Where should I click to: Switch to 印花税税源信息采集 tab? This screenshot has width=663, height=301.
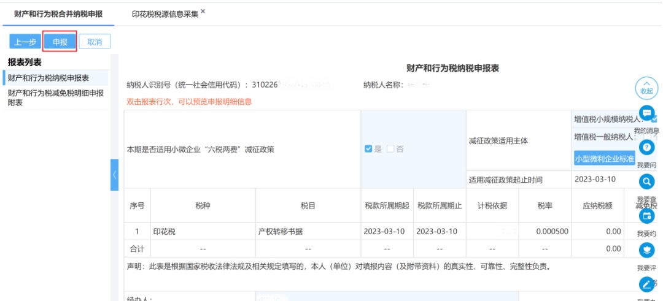click(165, 13)
